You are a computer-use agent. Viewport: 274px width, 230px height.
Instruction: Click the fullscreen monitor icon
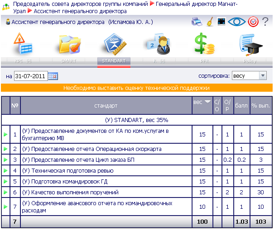click(x=221, y=22)
